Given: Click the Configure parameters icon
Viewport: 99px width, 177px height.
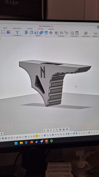Looking at the screenshot, I should point(72,33).
